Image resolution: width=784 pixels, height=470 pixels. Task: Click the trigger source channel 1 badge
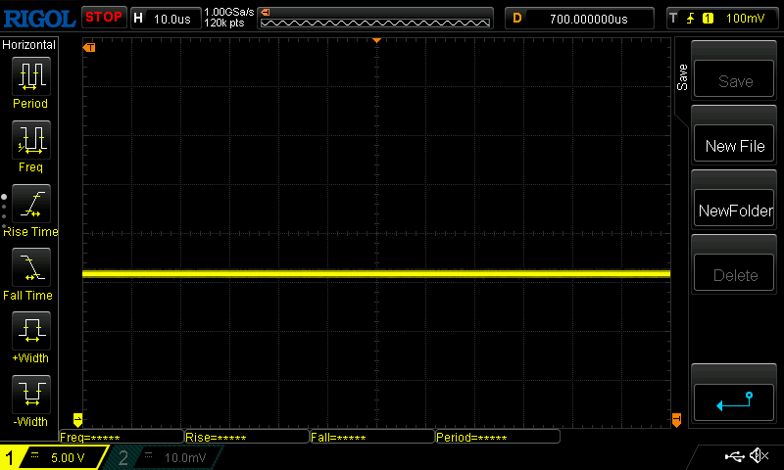click(x=708, y=19)
